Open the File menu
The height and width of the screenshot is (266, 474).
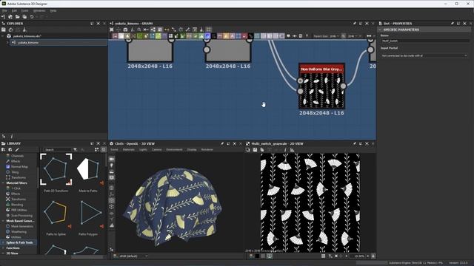(x=4, y=10)
